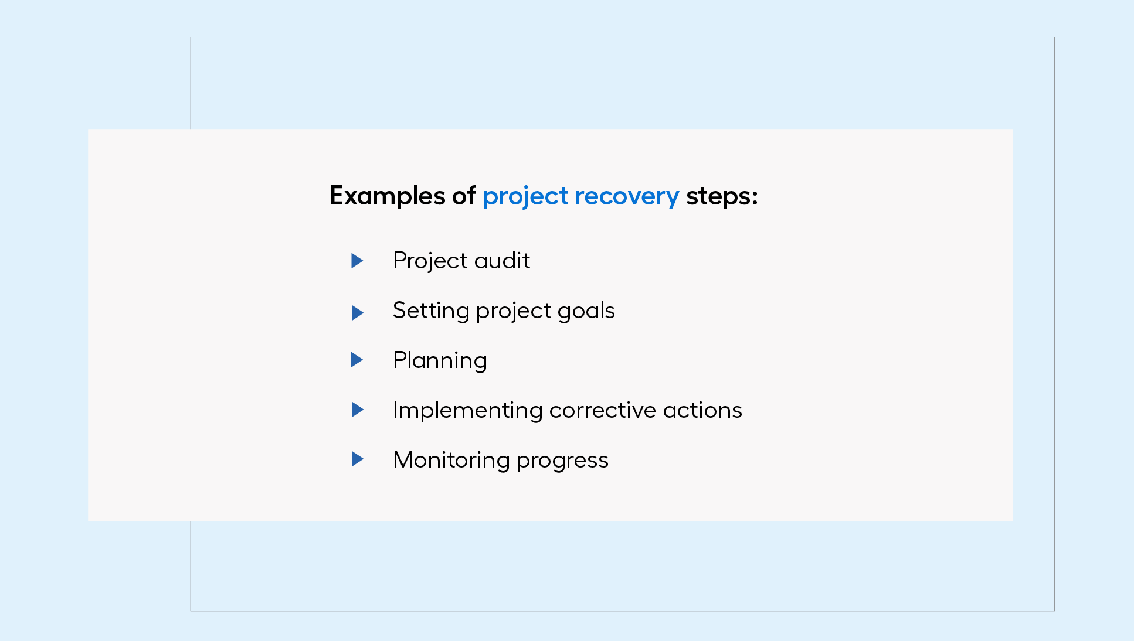Click the word 'actions' in fourth step
1134x641 pixels.
(x=702, y=410)
